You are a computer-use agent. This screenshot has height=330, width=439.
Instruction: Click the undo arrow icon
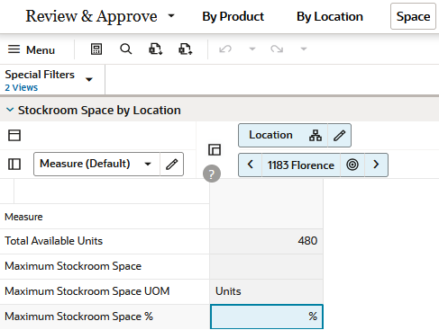(x=225, y=49)
